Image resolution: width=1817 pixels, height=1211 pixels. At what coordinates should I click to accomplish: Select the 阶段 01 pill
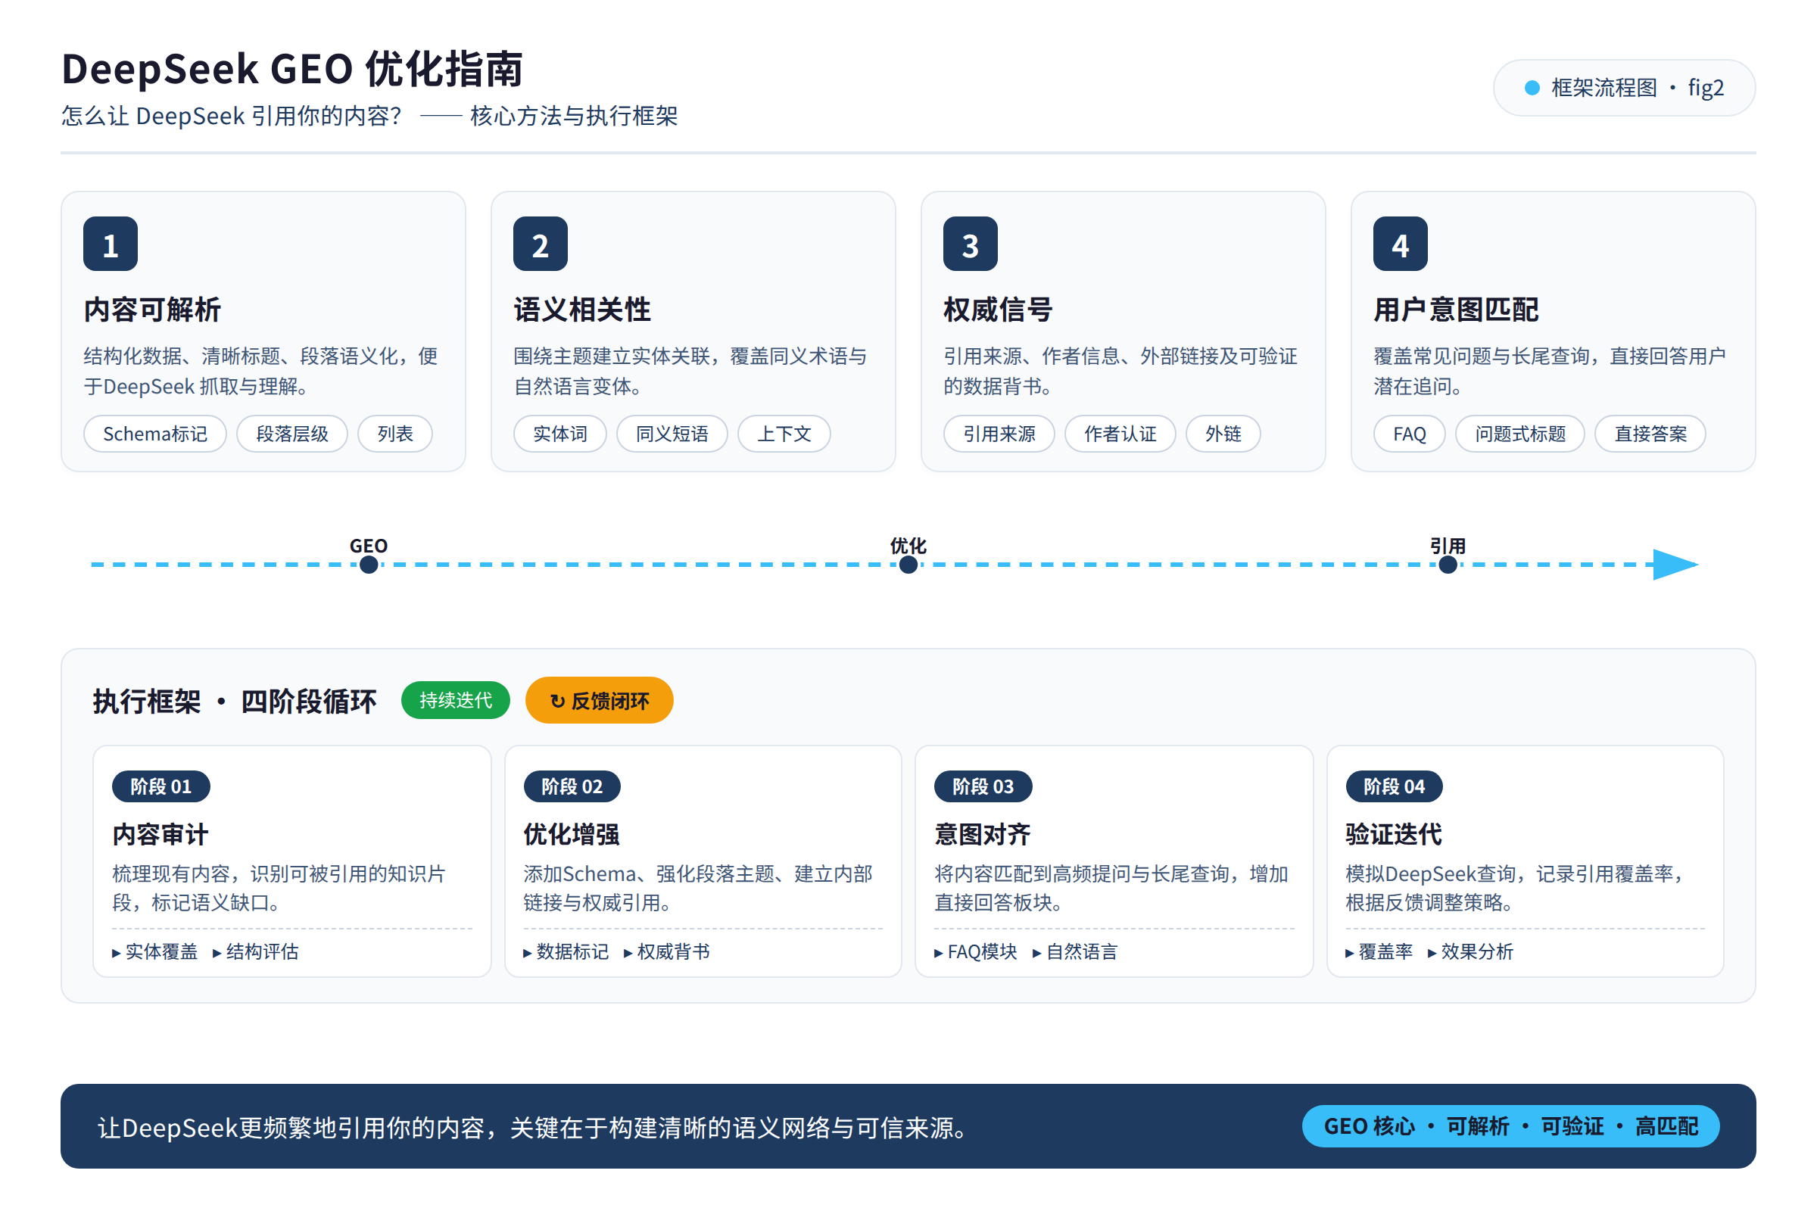[x=161, y=786]
